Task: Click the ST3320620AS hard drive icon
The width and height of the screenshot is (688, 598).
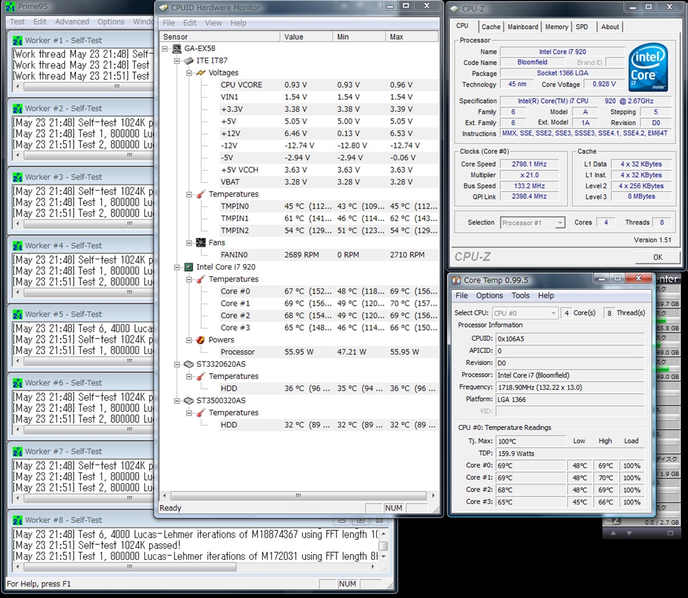Action: [x=189, y=364]
